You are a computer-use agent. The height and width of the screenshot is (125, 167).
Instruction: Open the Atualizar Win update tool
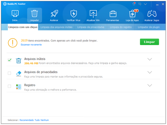coord(93,16)
